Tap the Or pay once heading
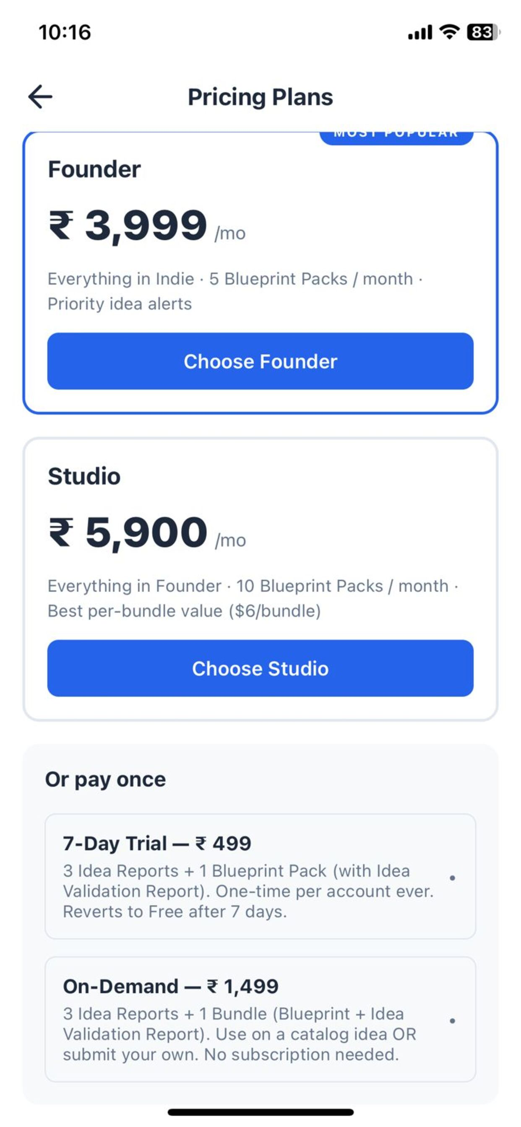This screenshot has width=521, height=1127. coord(106,779)
